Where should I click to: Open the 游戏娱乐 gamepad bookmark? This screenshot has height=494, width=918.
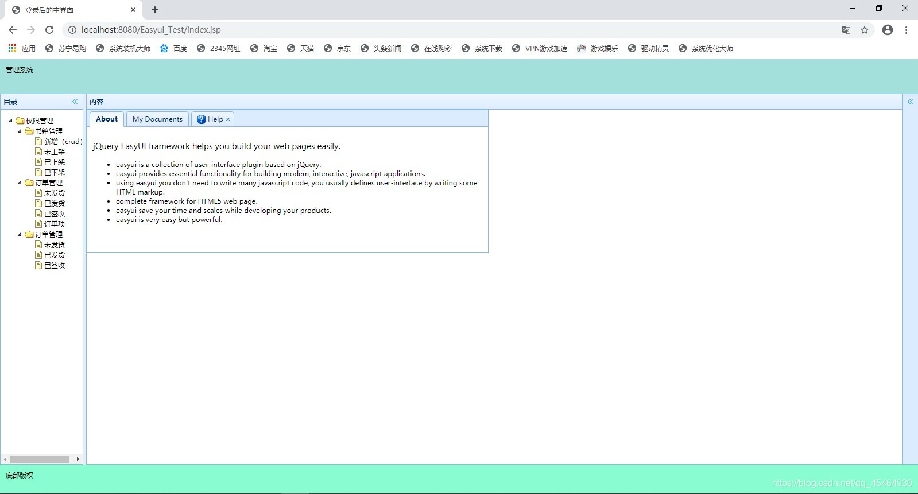click(598, 48)
